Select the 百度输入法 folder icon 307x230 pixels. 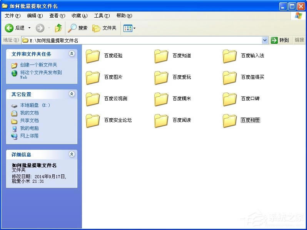[230, 56]
